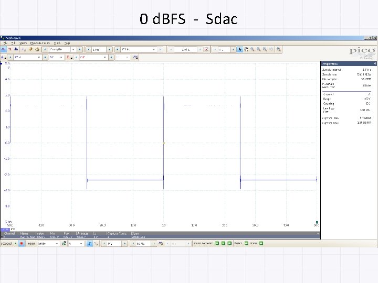Image resolution: width=378 pixels, height=283 pixels.
Task: Click the Notes green icon
Action: [x=261, y=243]
